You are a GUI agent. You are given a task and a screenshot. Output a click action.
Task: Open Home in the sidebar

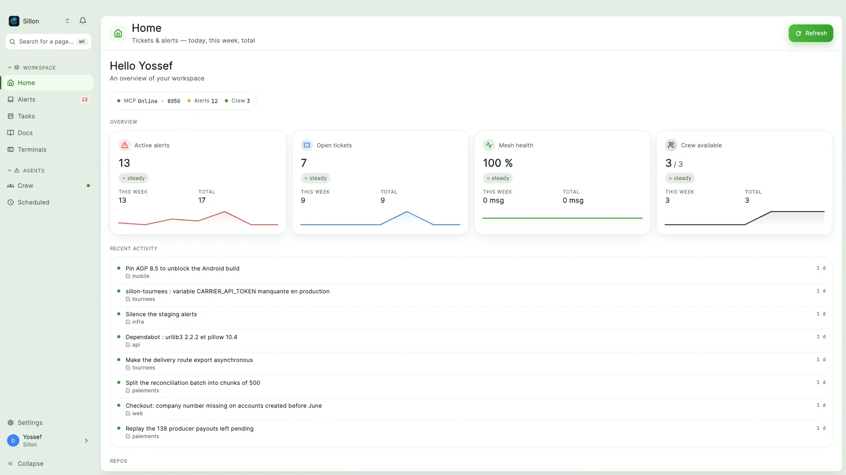(47, 83)
